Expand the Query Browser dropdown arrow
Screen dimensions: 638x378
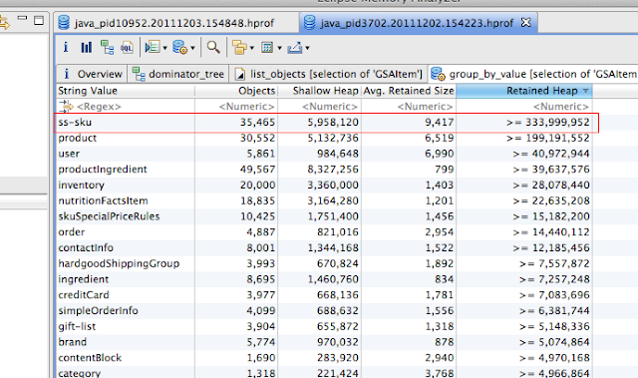[x=192, y=48]
